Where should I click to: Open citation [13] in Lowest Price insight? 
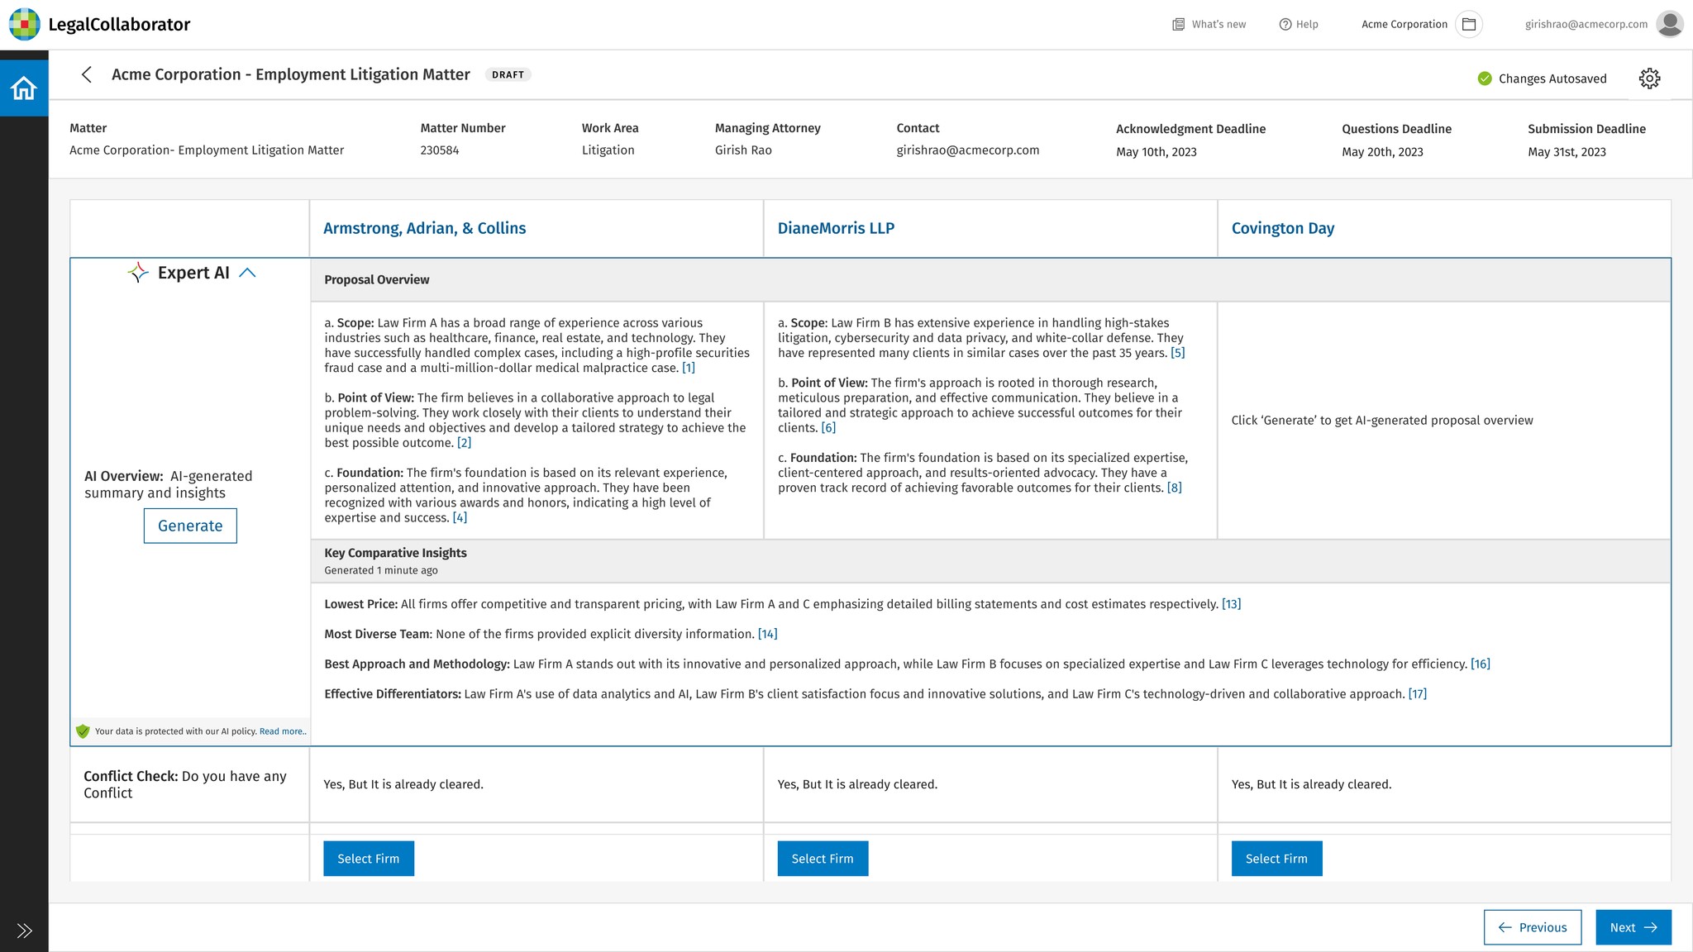click(x=1231, y=604)
